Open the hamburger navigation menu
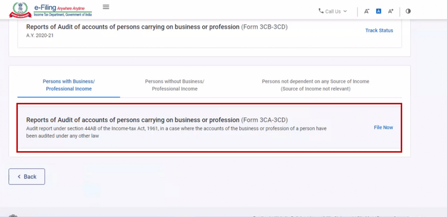Viewport: 447px width, 217px height. tap(106, 7)
